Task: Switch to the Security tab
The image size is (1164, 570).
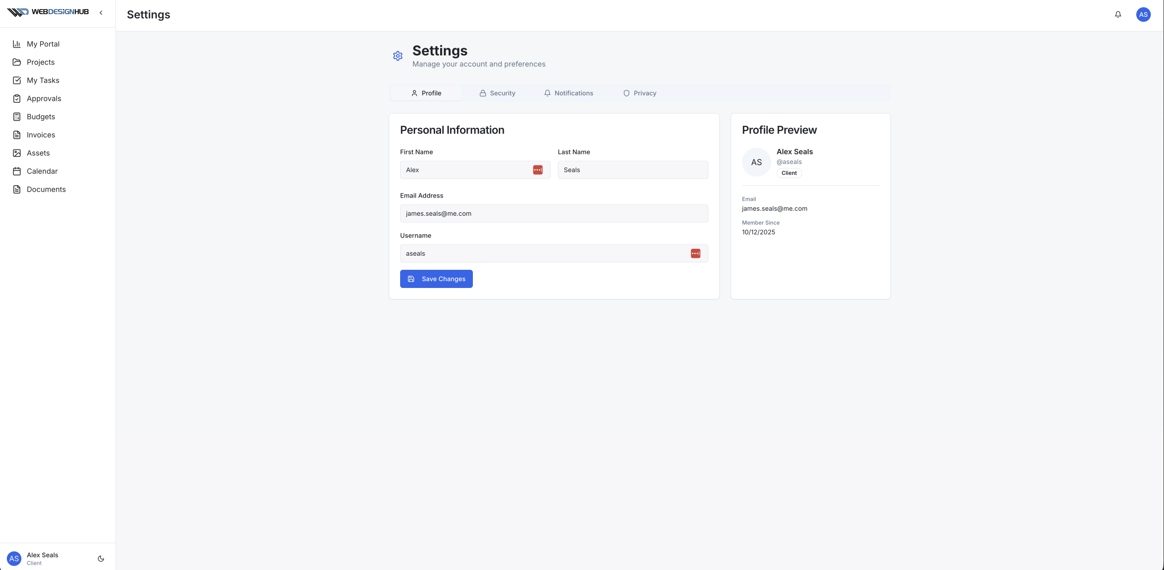Action: point(497,93)
